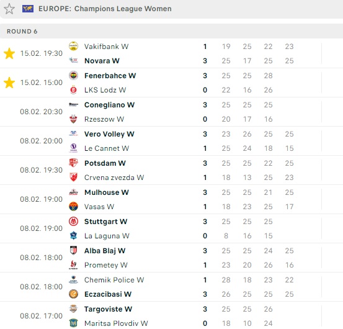Click the LKS Lodz W team logo
The width and height of the screenshot is (343, 329).
coord(73,90)
